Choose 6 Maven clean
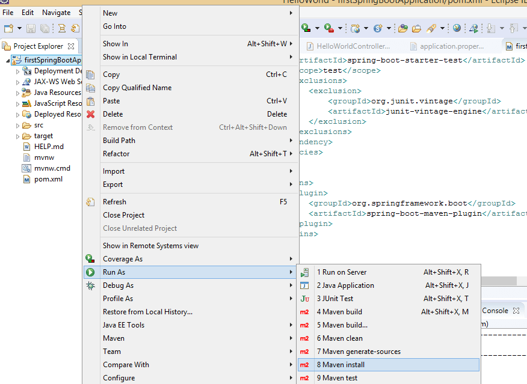The width and height of the screenshot is (527, 384). [x=389, y=338]
